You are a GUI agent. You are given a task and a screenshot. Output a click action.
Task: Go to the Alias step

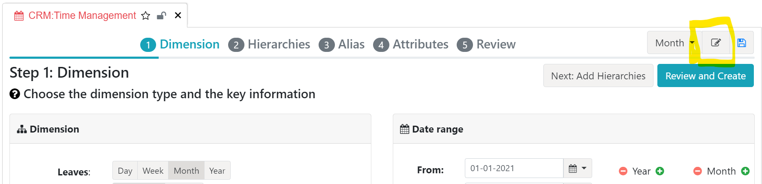pyautogui.click(x=342, y=44)
